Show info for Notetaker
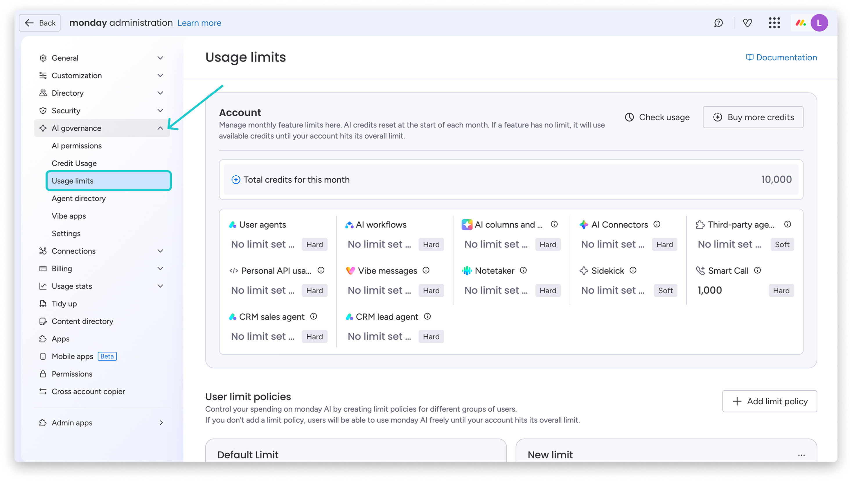Image resolution: width=852 pixels, height=481 pixels. point(523,270)
